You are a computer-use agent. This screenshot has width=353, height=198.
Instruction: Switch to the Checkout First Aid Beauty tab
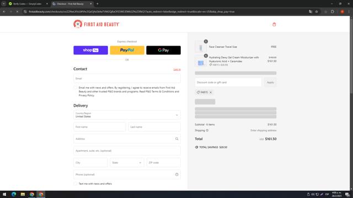point(72,4)
